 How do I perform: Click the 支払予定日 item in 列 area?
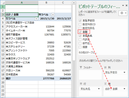point(115,72)
